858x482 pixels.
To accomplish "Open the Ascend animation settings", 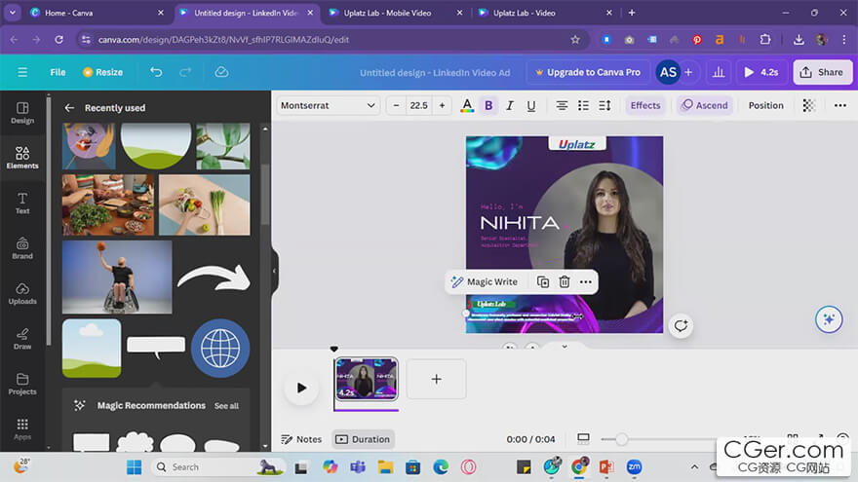I will click(705, 105).
